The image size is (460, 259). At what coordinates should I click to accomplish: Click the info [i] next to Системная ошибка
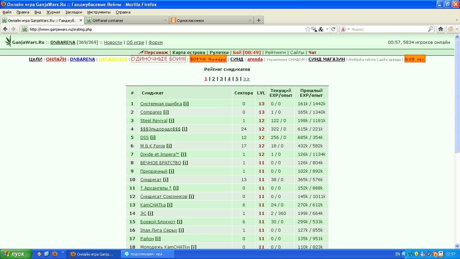point(186,104)
